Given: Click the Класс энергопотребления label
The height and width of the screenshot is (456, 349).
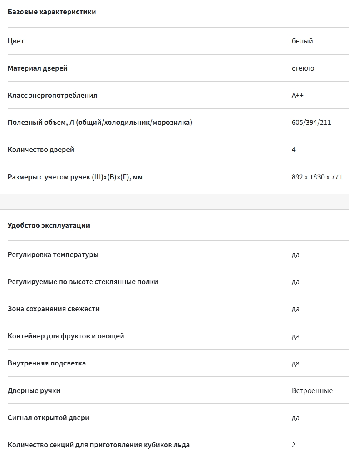Looking at the screenshot, I should (x=52, y=96).
